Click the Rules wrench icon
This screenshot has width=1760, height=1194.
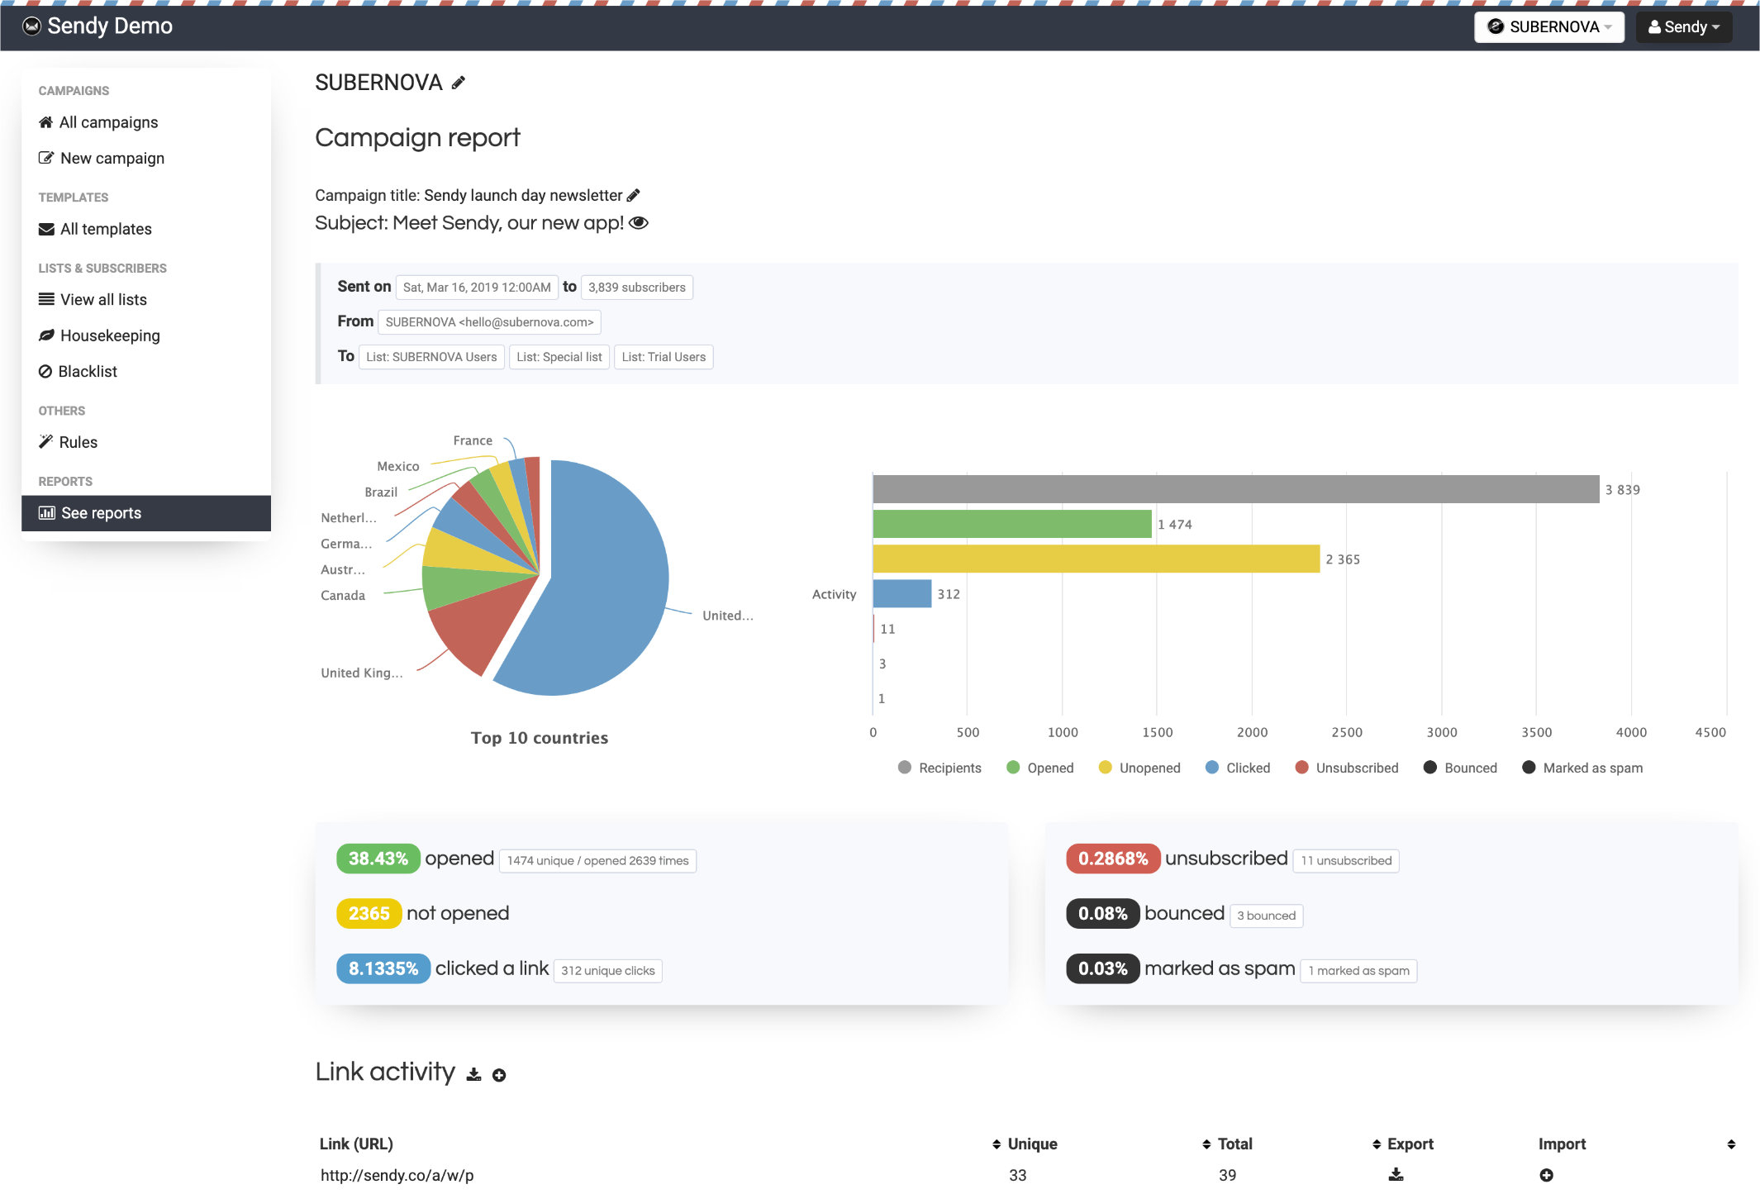pos(46,440)
